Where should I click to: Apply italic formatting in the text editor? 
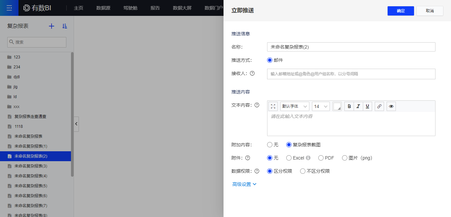358,106
